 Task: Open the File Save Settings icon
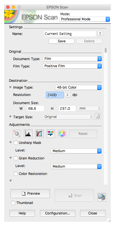tap(102, 197)
